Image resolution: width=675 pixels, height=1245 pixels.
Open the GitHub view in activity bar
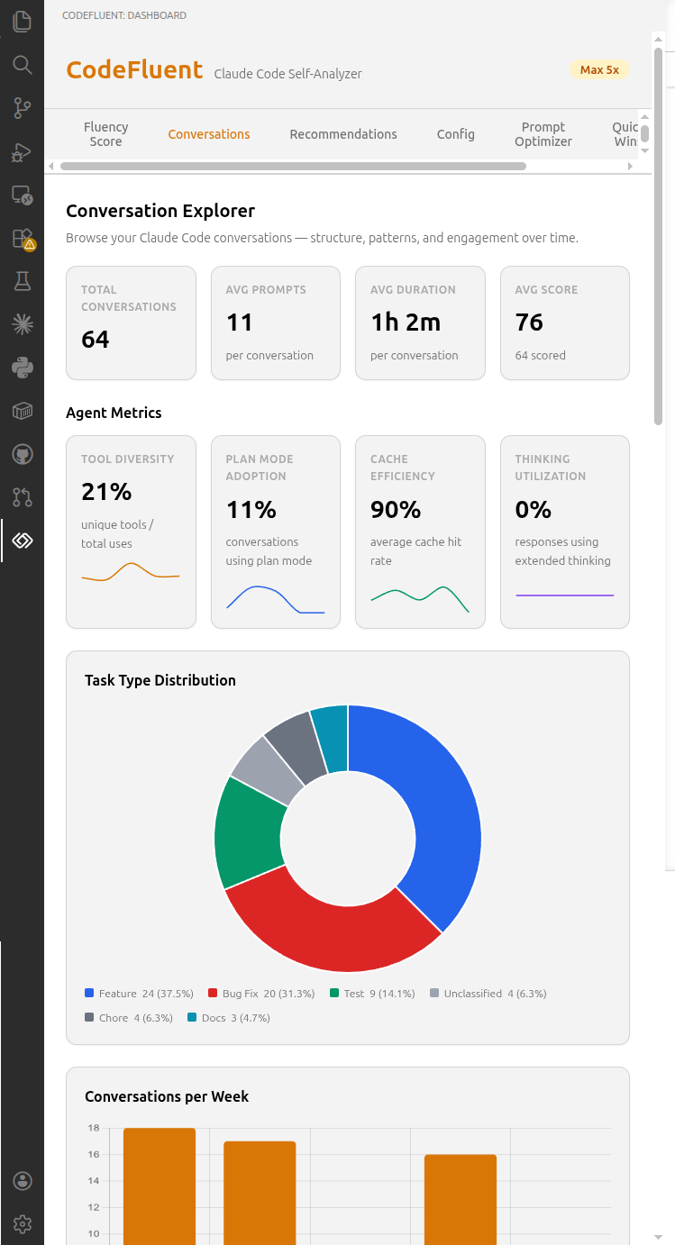pyautogui.click(x=22, y=454)
